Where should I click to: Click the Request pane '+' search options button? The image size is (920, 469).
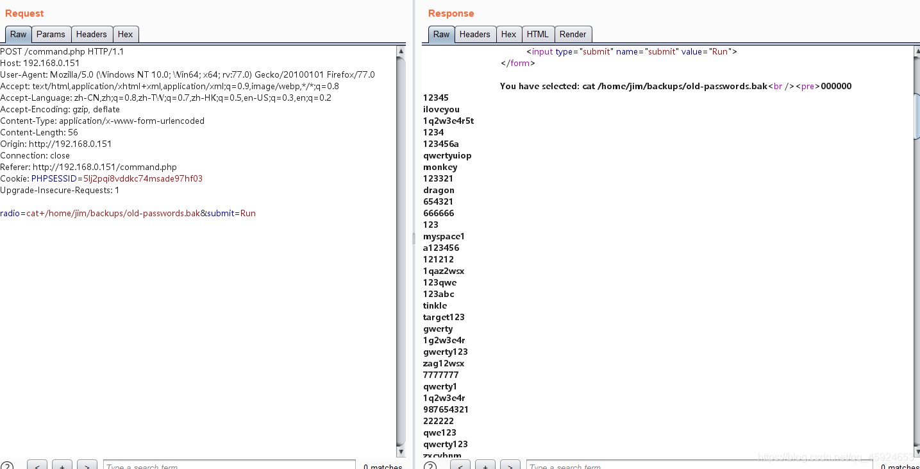pyautogui.click(x=62, y=465)
